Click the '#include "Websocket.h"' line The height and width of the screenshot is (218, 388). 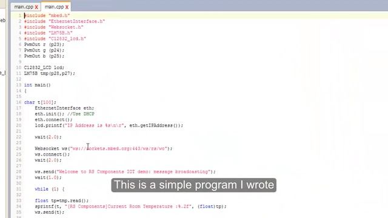pos(54,27)
